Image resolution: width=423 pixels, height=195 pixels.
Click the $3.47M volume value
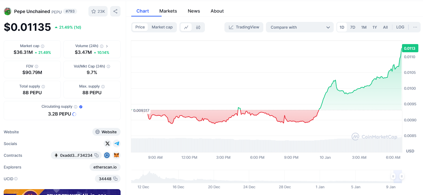click(83, 52)
